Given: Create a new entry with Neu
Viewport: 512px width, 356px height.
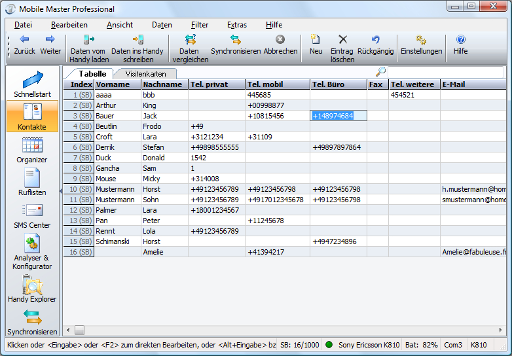Looking at the screenshot, I should tap(316, 41).
